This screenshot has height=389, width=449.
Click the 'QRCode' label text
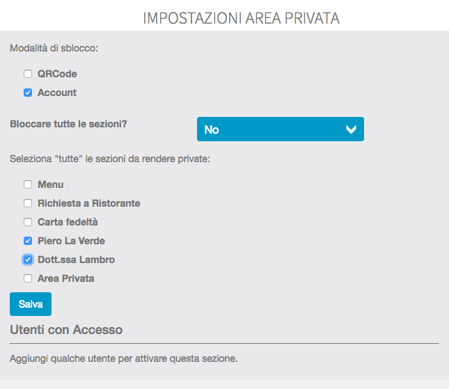[x=57, y=74]
